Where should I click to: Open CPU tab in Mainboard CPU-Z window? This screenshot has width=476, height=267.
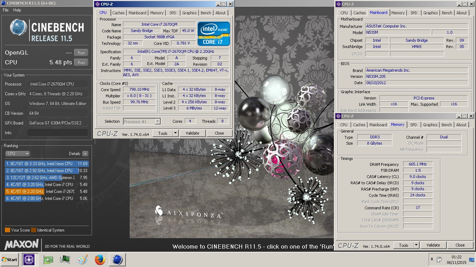[x=344, y=13]
